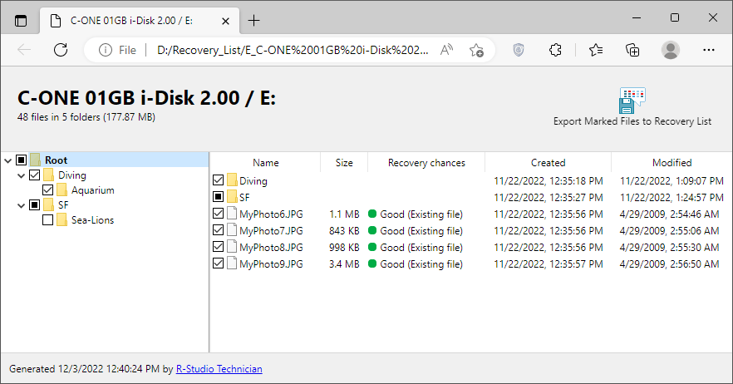Open the tab actions menu icon
Image resolution: width=733 pixels, height=384 pixels.
click(x=21, y=20)
